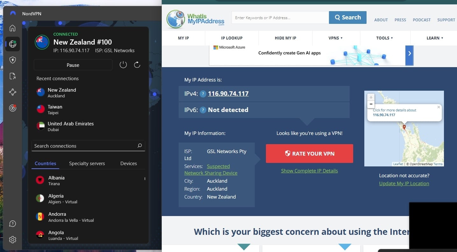The height and width of the screenshot is (252, 457).
Task: Disconnect using the power icon
Action: [124, 64]
